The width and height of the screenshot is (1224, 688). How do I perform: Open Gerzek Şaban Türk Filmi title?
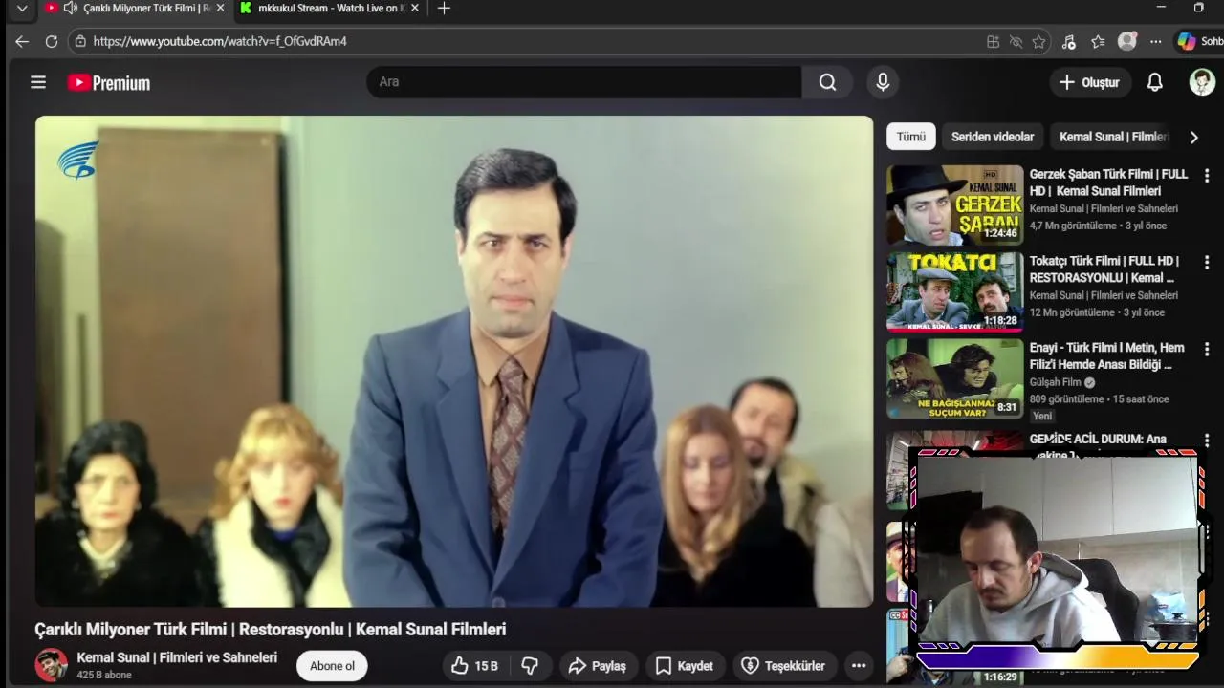pyautogui.click(x=1108, y=183)
